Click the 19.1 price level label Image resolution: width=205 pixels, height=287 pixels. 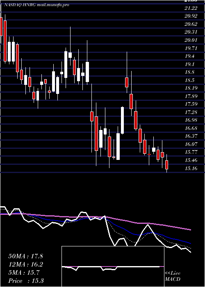point(190,64)
